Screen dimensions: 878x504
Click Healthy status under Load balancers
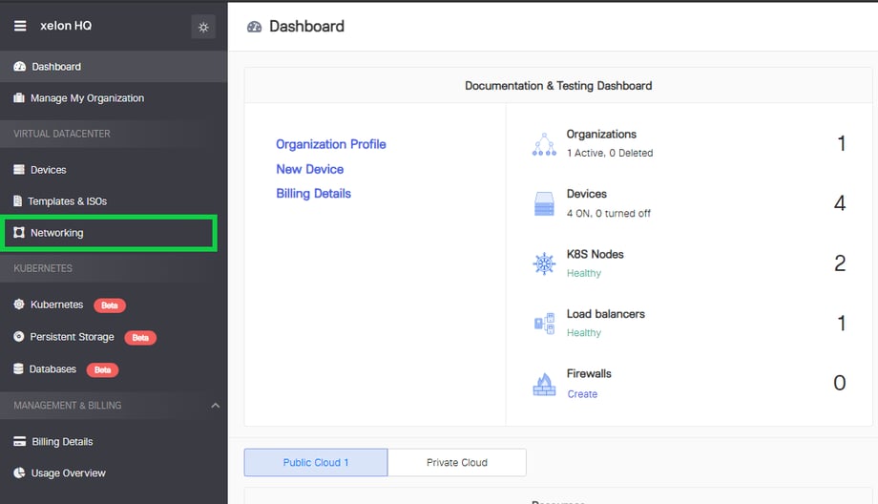coord(584,332)
